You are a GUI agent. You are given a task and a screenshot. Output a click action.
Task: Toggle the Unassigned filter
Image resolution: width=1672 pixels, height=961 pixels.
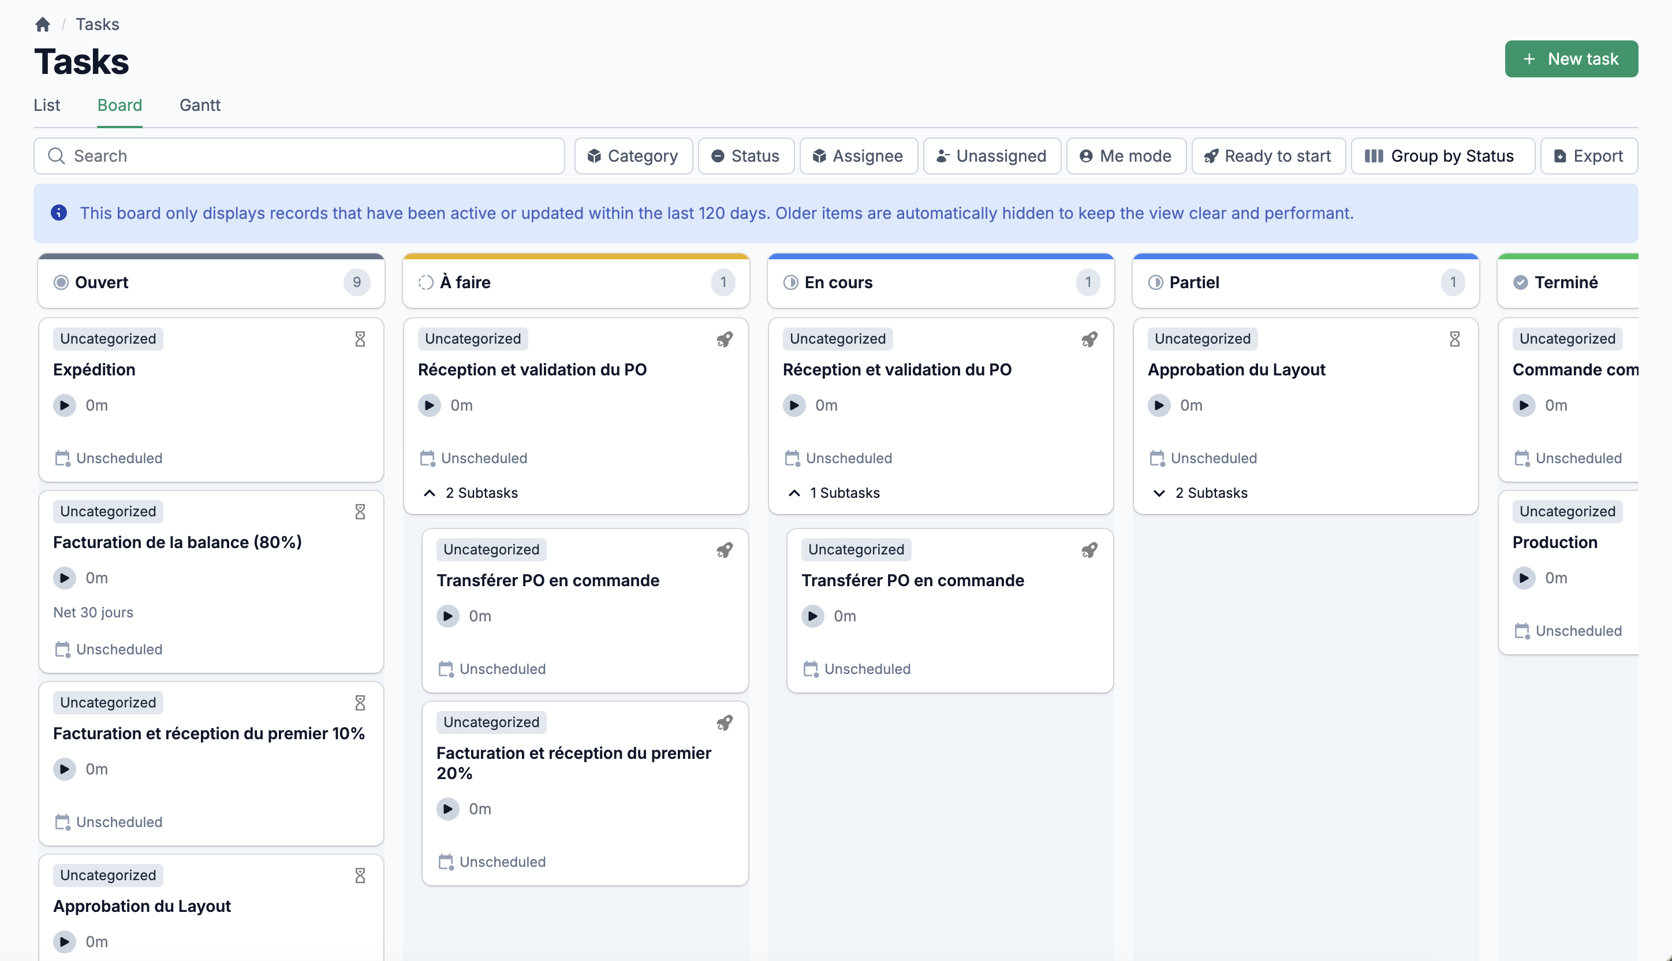992,156
